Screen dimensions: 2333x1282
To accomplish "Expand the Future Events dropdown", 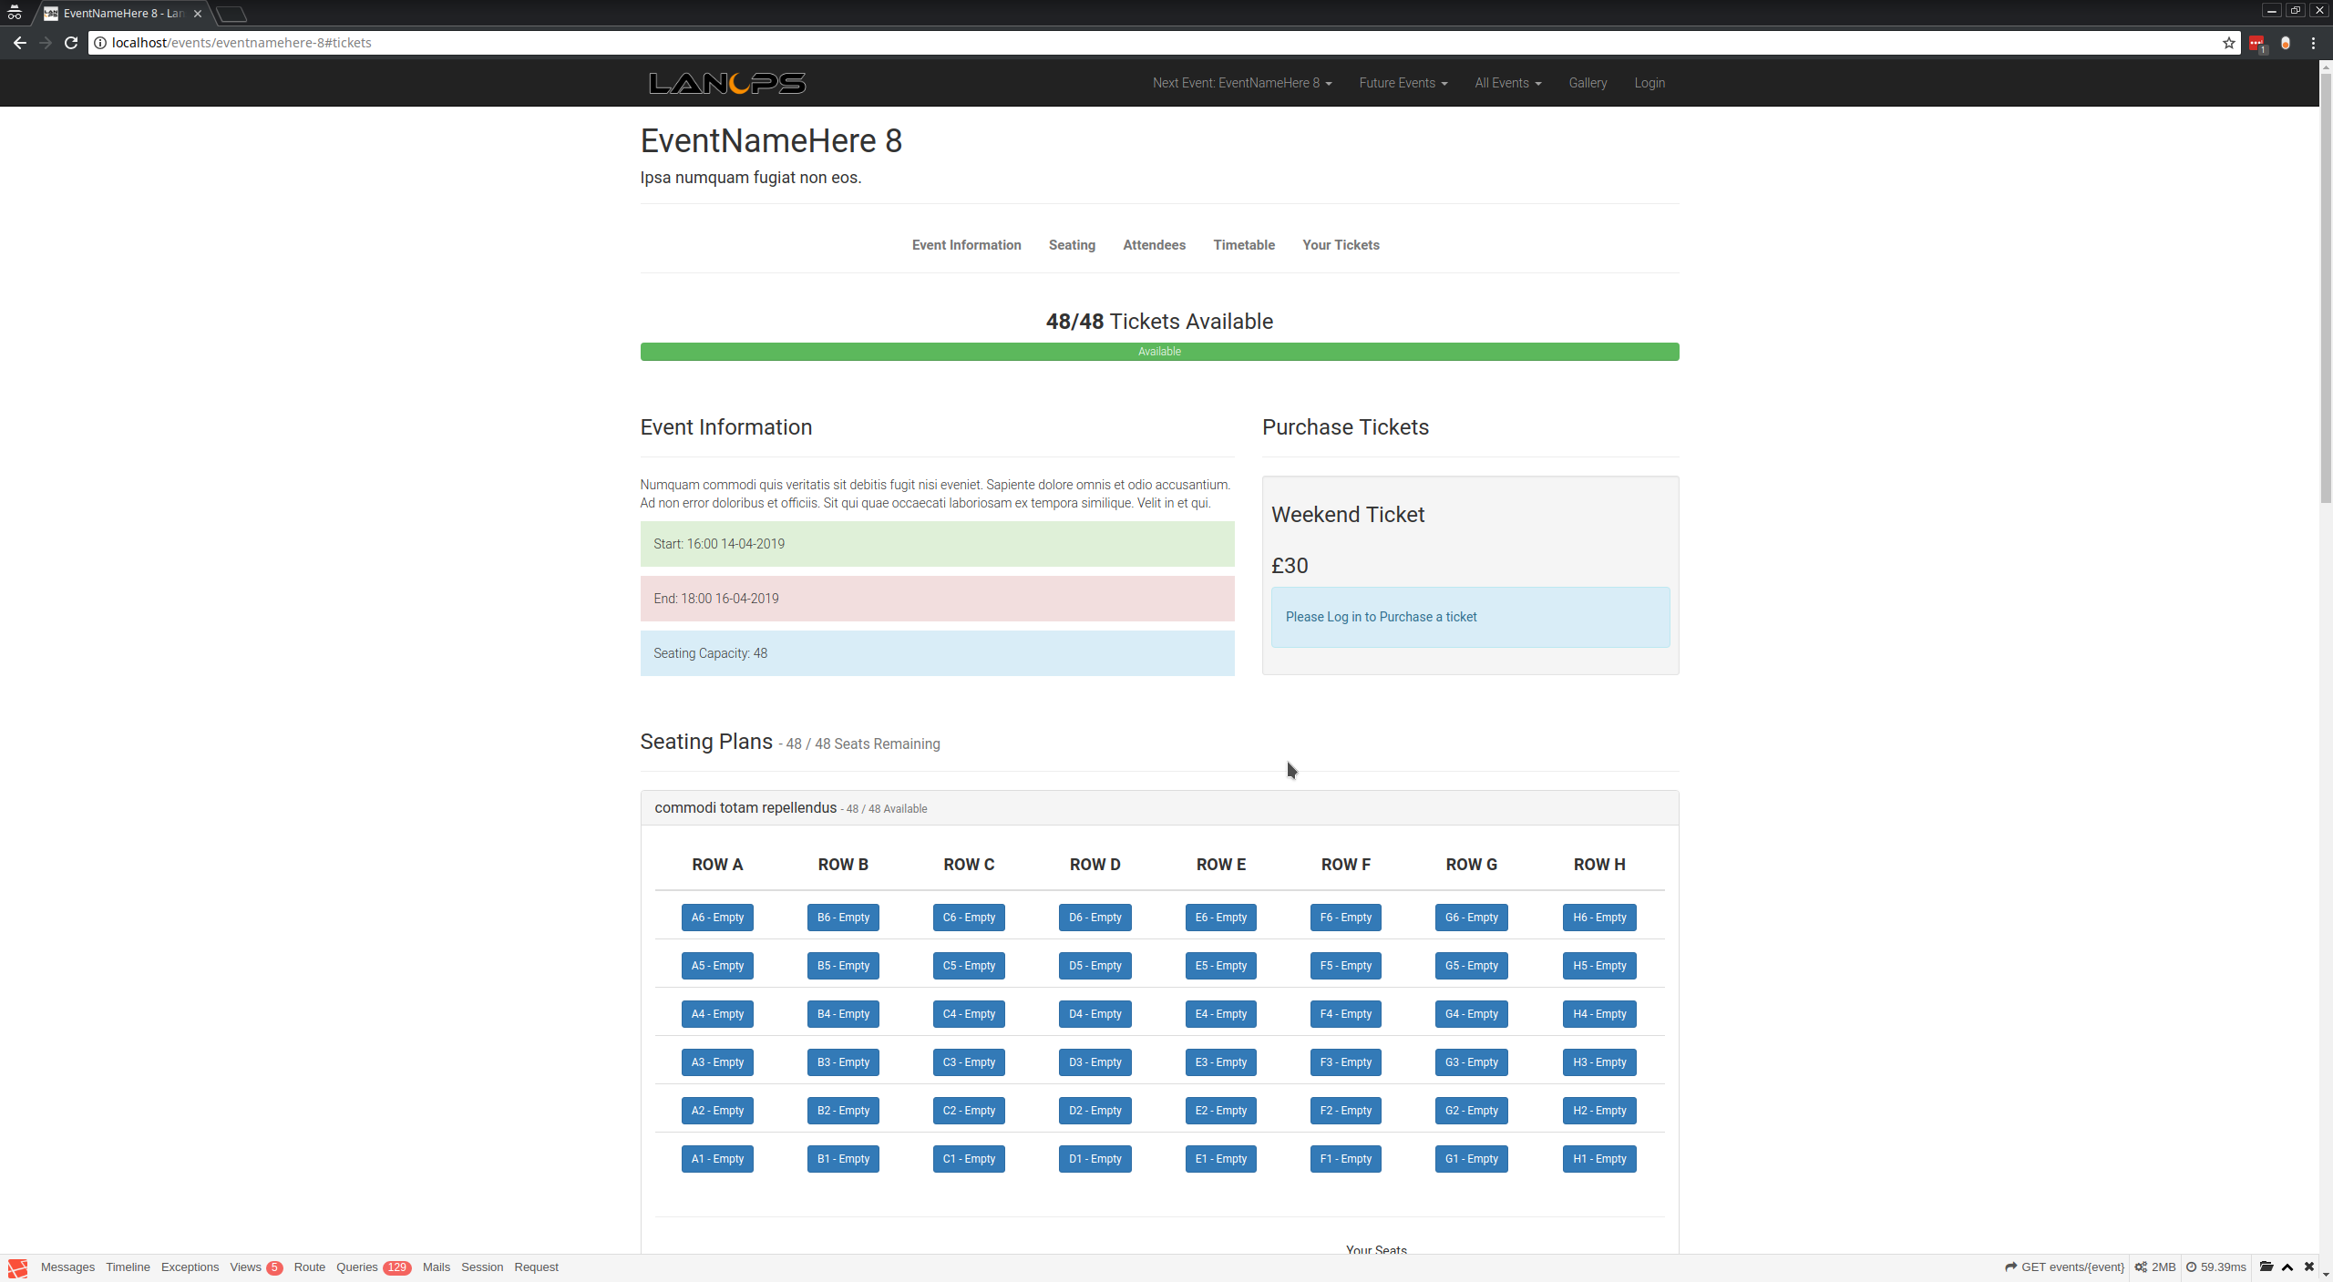I will pyautogui.click(x=1403, y=83).
